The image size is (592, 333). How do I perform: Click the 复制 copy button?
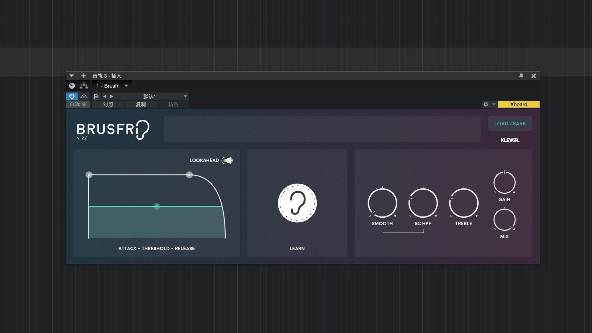tap(141, 104)
